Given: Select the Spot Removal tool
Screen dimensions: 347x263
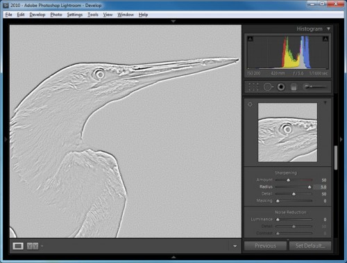Looking at the screenshot, I should pyautogui.click(x=268, y=87).
